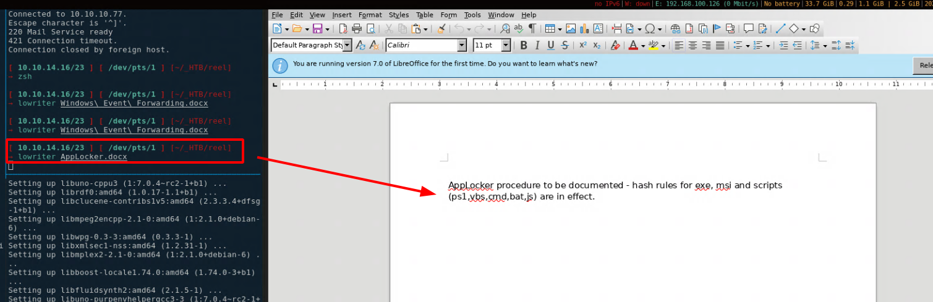Insert a hyperlink
Image resolution: width=933 pixels, height=302 pixels.
(x=675, y=28)
